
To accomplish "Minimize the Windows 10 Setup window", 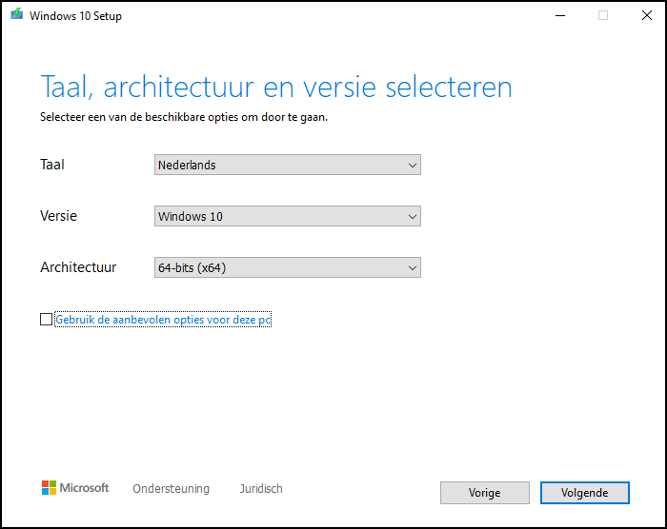I will (560, 16).
